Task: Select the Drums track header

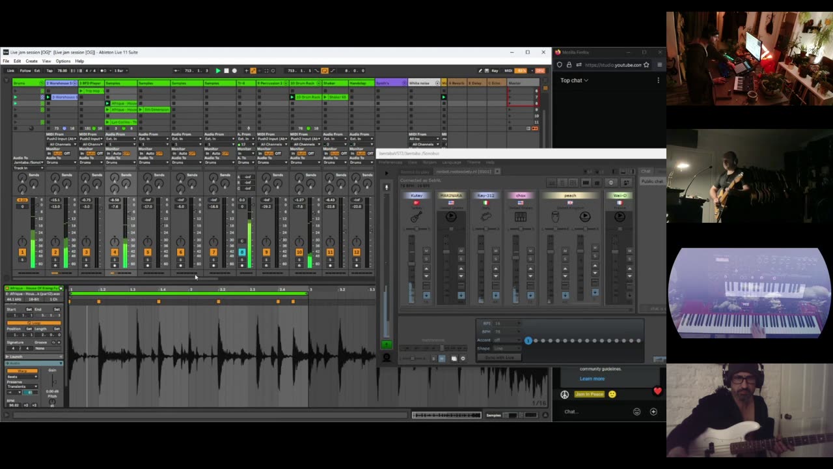Action: (29, 83)
